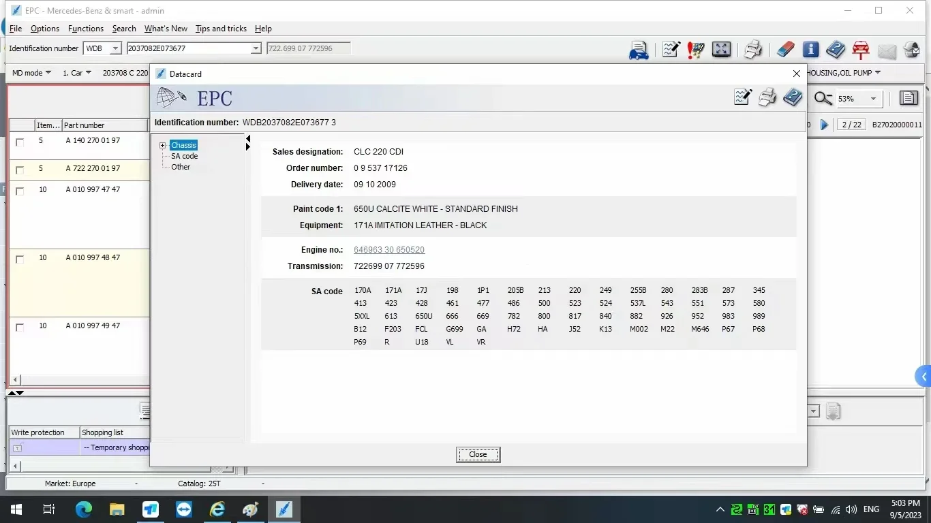
Task: Click the printer icon in Datacard dialog
Action: [x=767, y=97]
